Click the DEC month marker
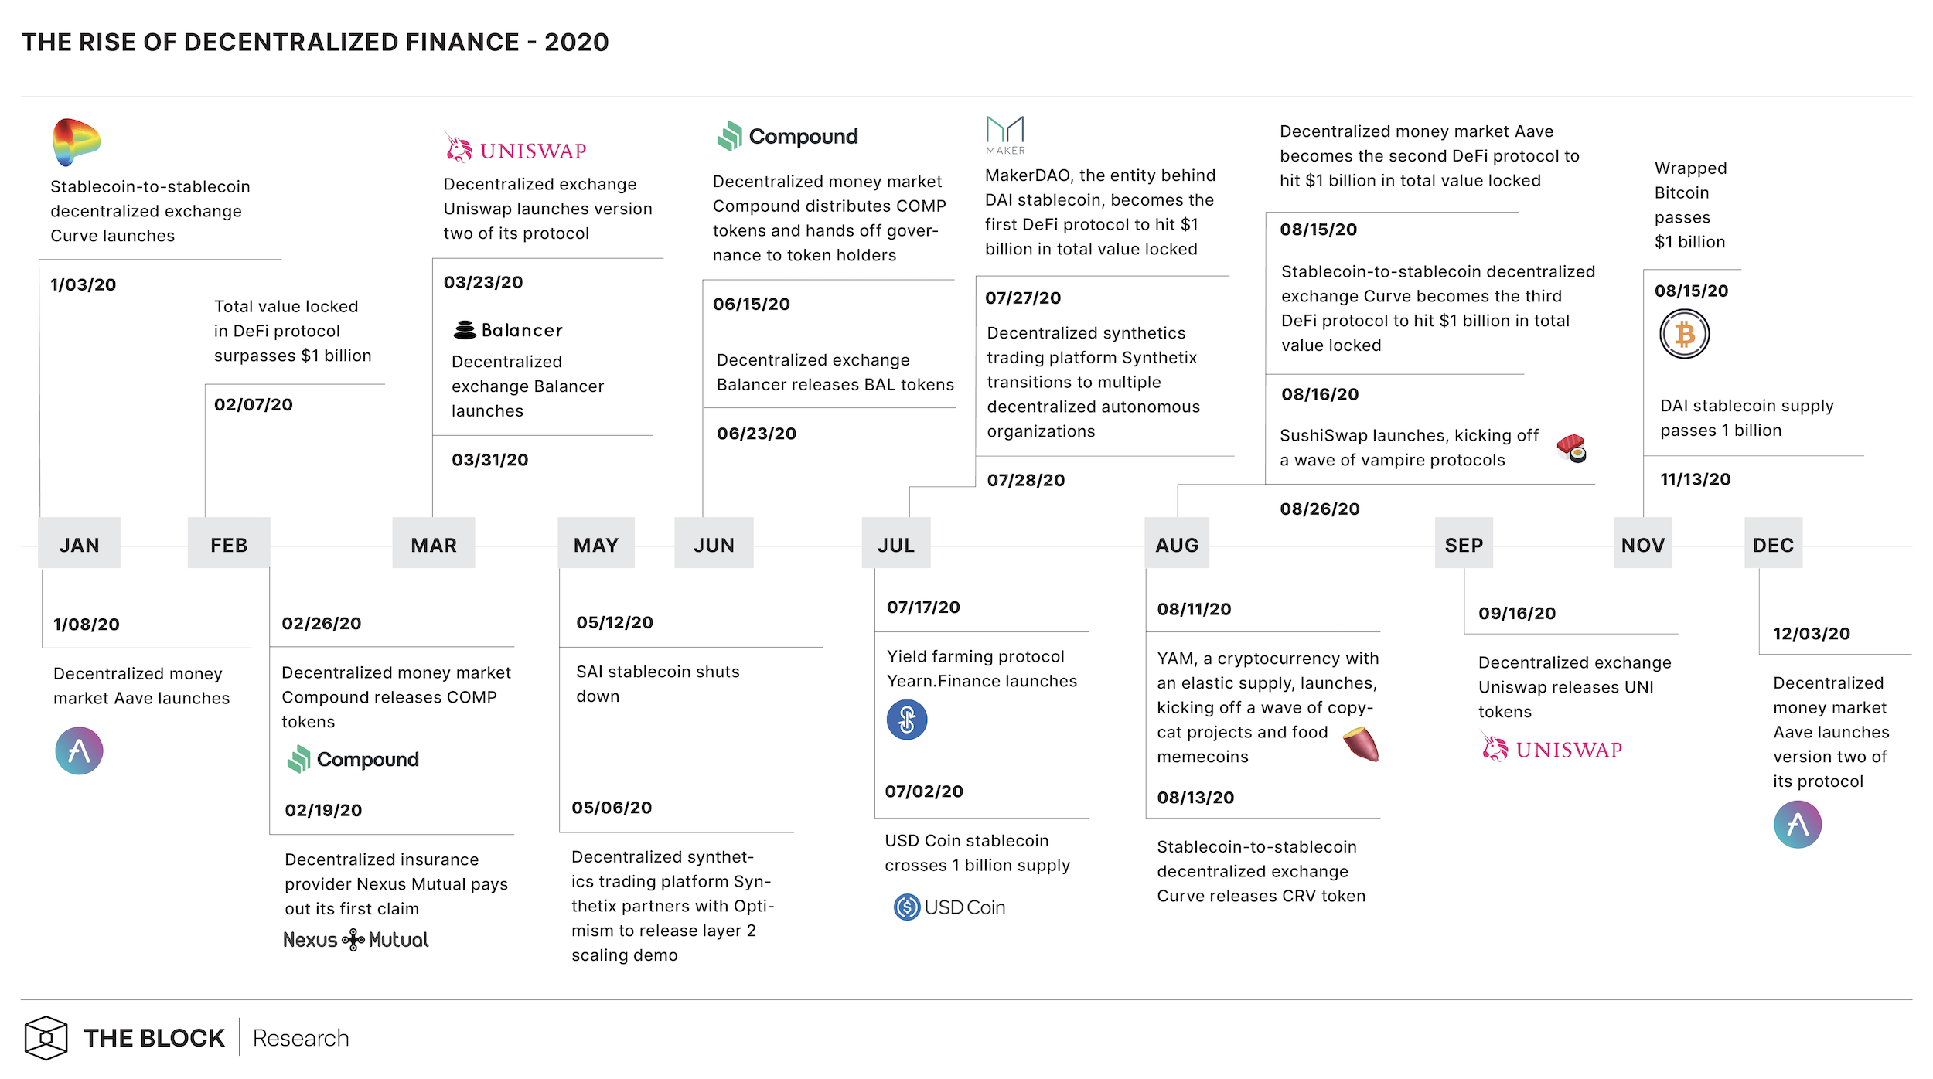The height and width of the screenshot is (1079, 1933). (x=1772, y=545)
